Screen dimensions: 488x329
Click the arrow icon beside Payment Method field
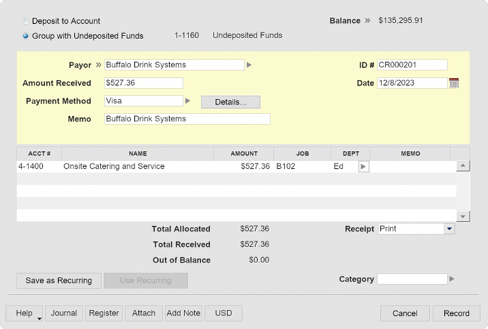[x=188, y=101]
